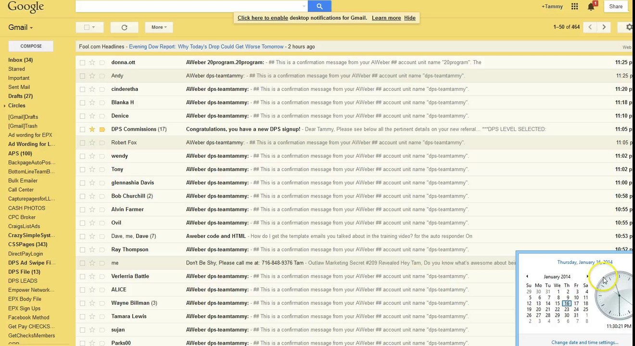Go to the older messages page arrow
Screen dimensions: 635x346
pyautogui.click(x=604, y=27)
